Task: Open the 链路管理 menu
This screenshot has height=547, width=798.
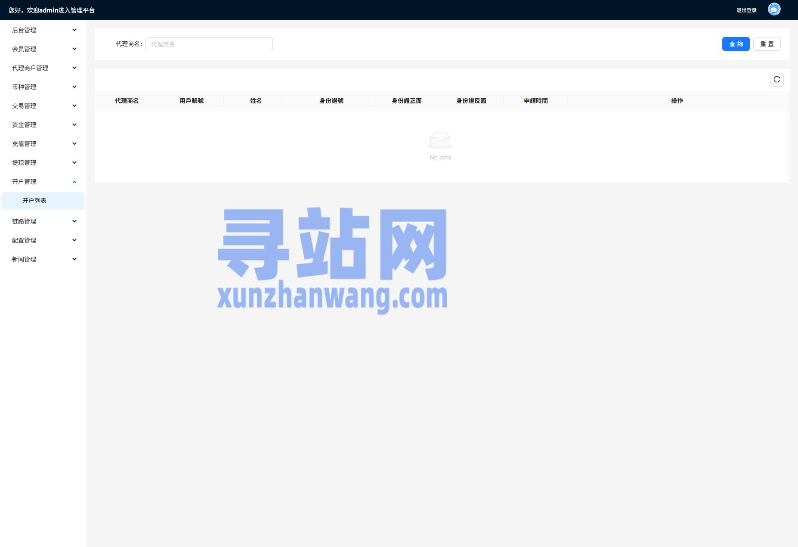Action: (43, 221)
